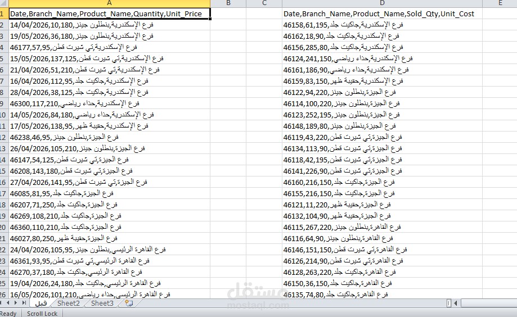Insert a new worksheet icon
The image size is (517, 317).
click(x=129, y=303)
